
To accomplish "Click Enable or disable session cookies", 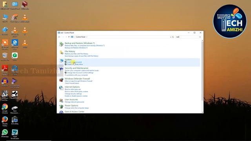I will [x=76, y=96].
